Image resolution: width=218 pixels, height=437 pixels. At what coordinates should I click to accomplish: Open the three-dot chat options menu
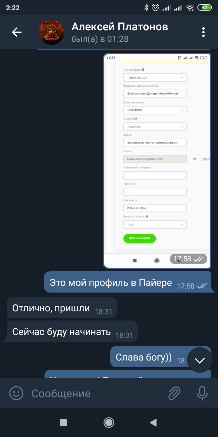[x=203, y=32]
